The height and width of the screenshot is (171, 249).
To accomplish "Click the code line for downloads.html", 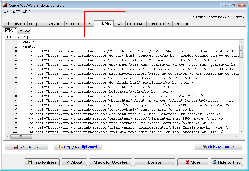I will [x=112, y=83].
